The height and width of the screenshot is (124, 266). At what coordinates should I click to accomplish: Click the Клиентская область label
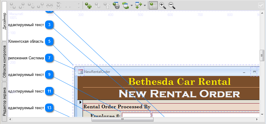click(26, 42)
